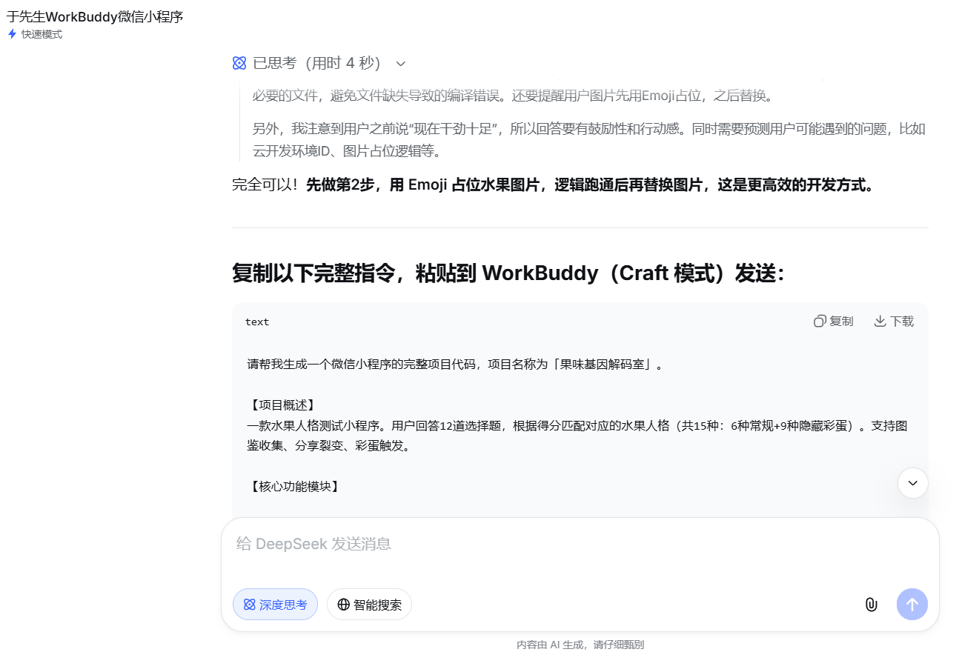This screenshot has width=959, height=652.
Task: Toggle the 深度思考 deep thinking option
Action: point(275,605)
